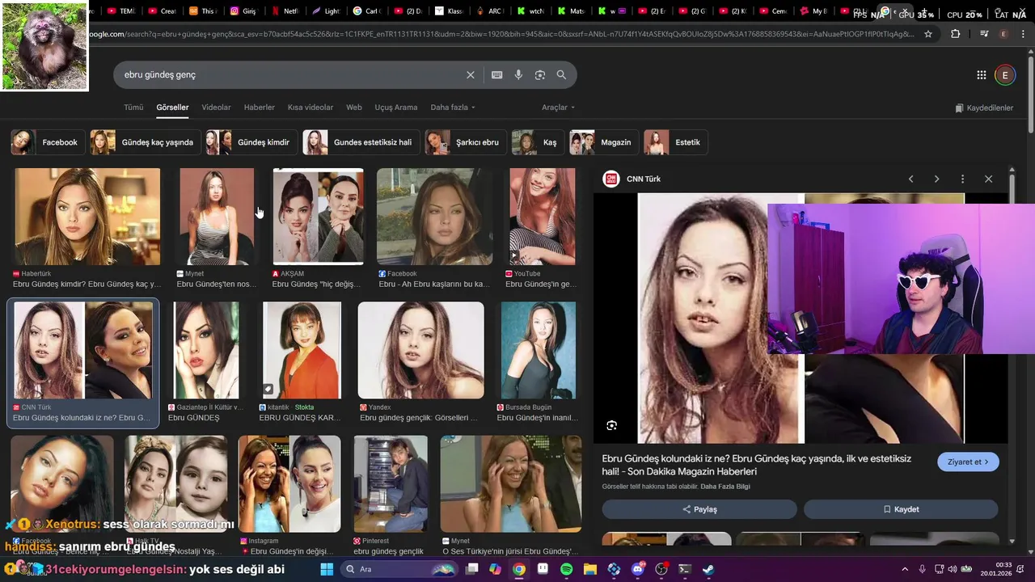Open the volume tray icon
Viewport: 1035px width, 582px height.
coord(953,569)
